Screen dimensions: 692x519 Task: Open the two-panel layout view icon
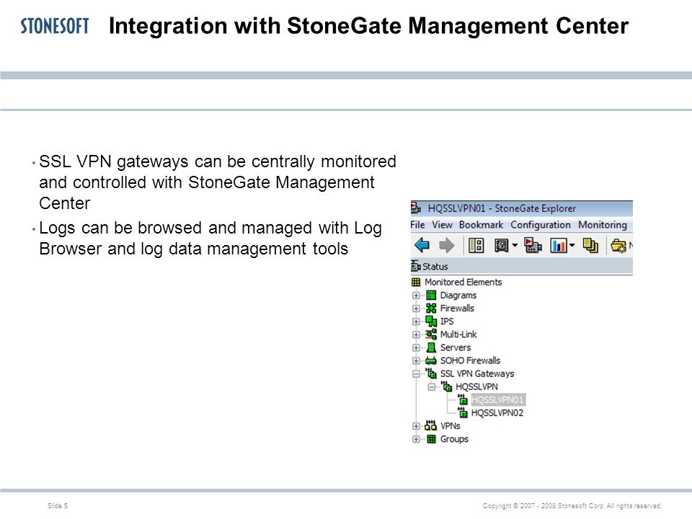476,245
